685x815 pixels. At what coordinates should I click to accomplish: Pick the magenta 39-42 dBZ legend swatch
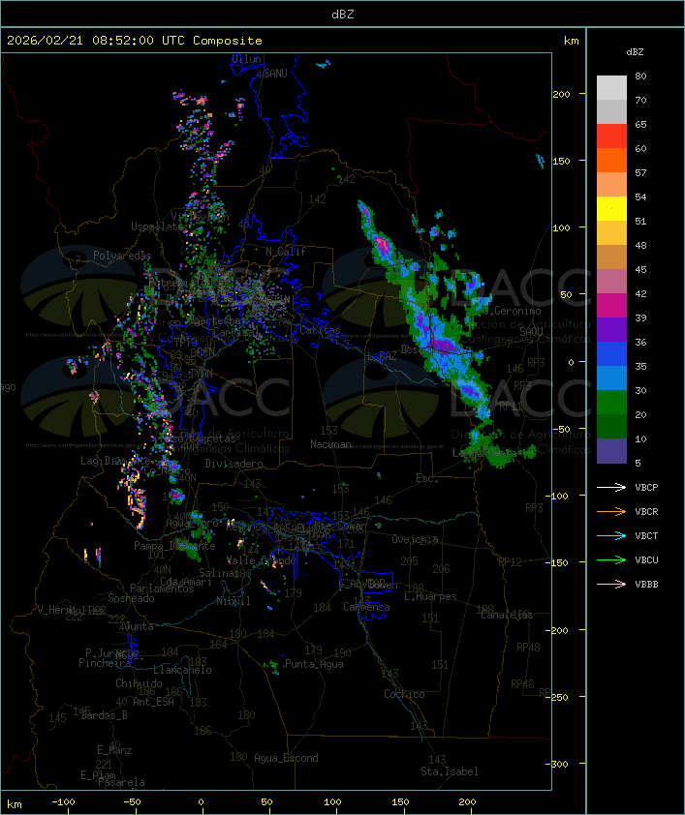pos(611,306)
